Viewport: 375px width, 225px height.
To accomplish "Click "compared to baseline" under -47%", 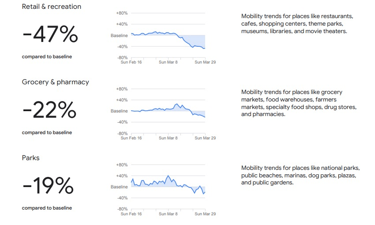I will [47, 56].
